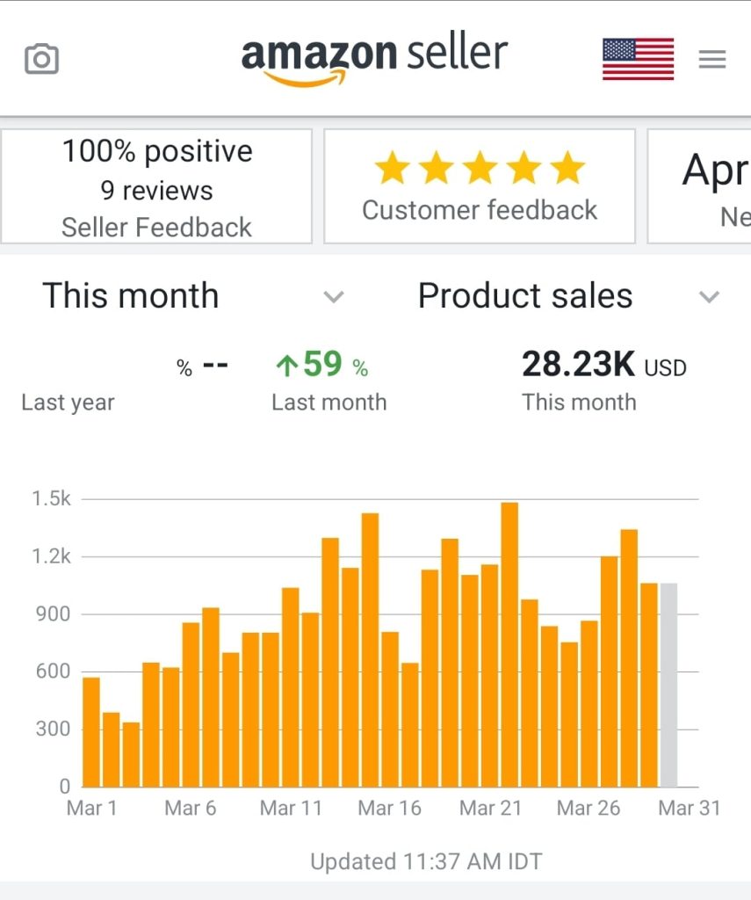Tap the Amazon Seller logo

click(374, 58)
